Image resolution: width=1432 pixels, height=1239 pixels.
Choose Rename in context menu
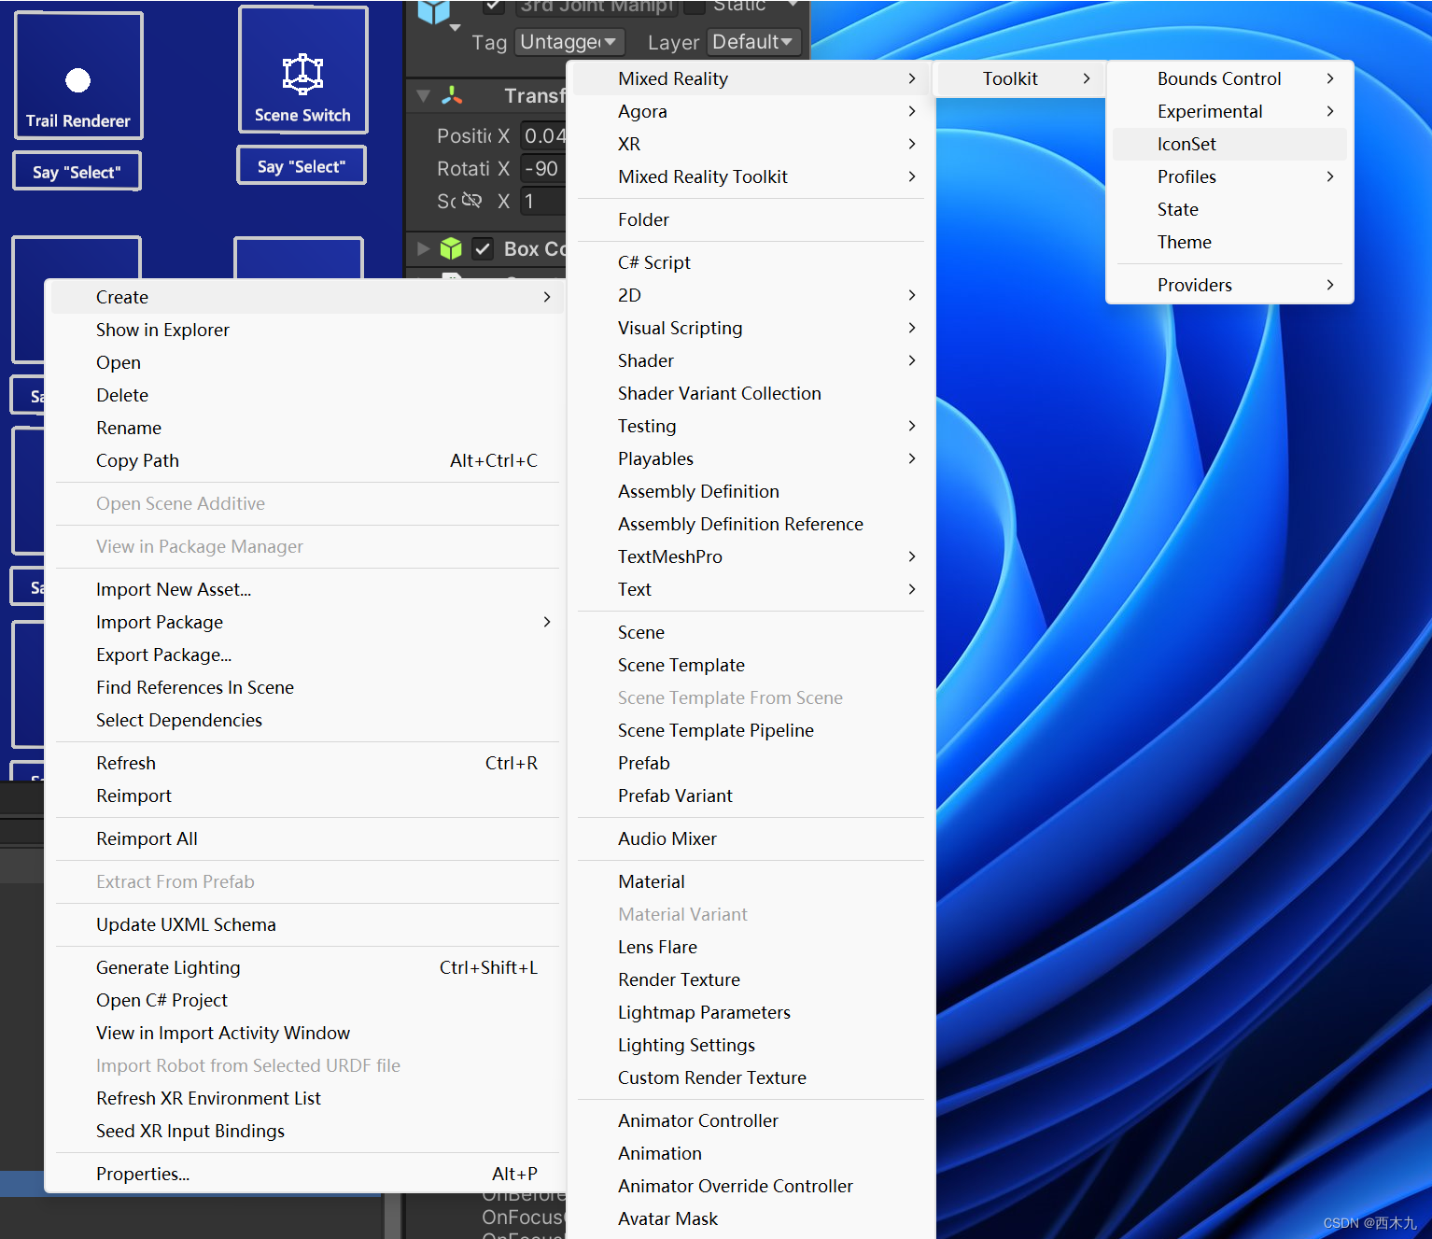click(x=307, y=428)
